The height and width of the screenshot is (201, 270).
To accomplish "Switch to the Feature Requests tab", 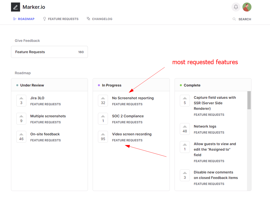I will tap(61, 19).
